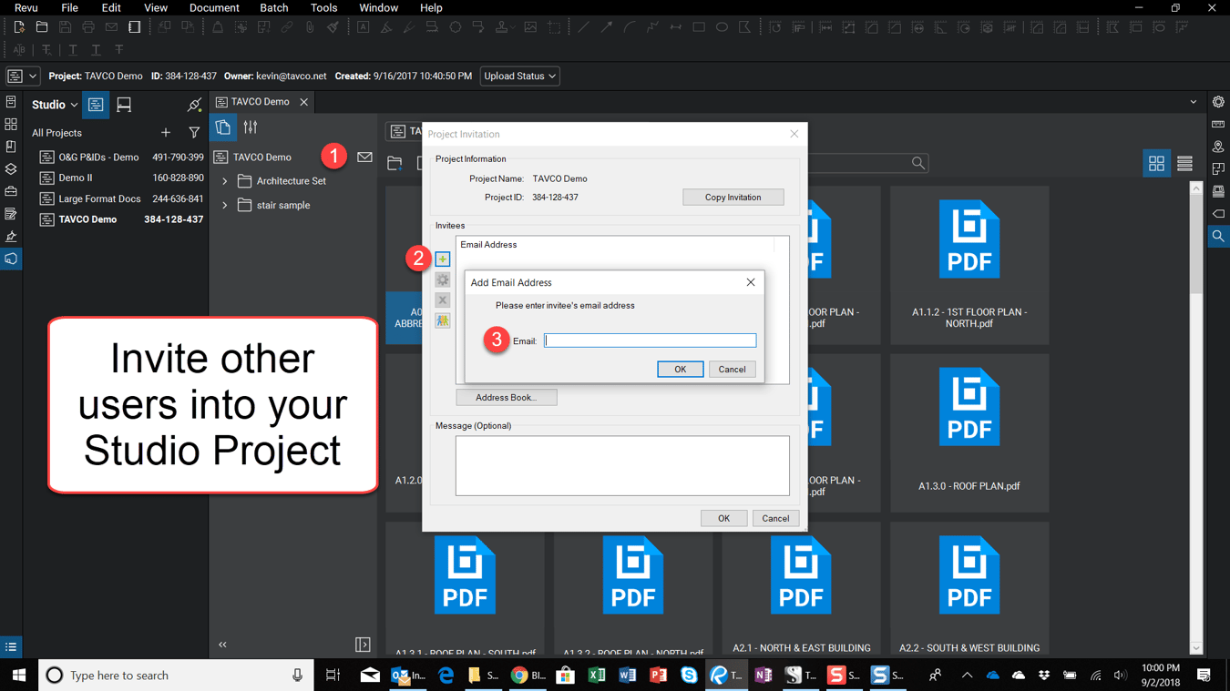Switch to grid view of project files

pos(1156,163)
